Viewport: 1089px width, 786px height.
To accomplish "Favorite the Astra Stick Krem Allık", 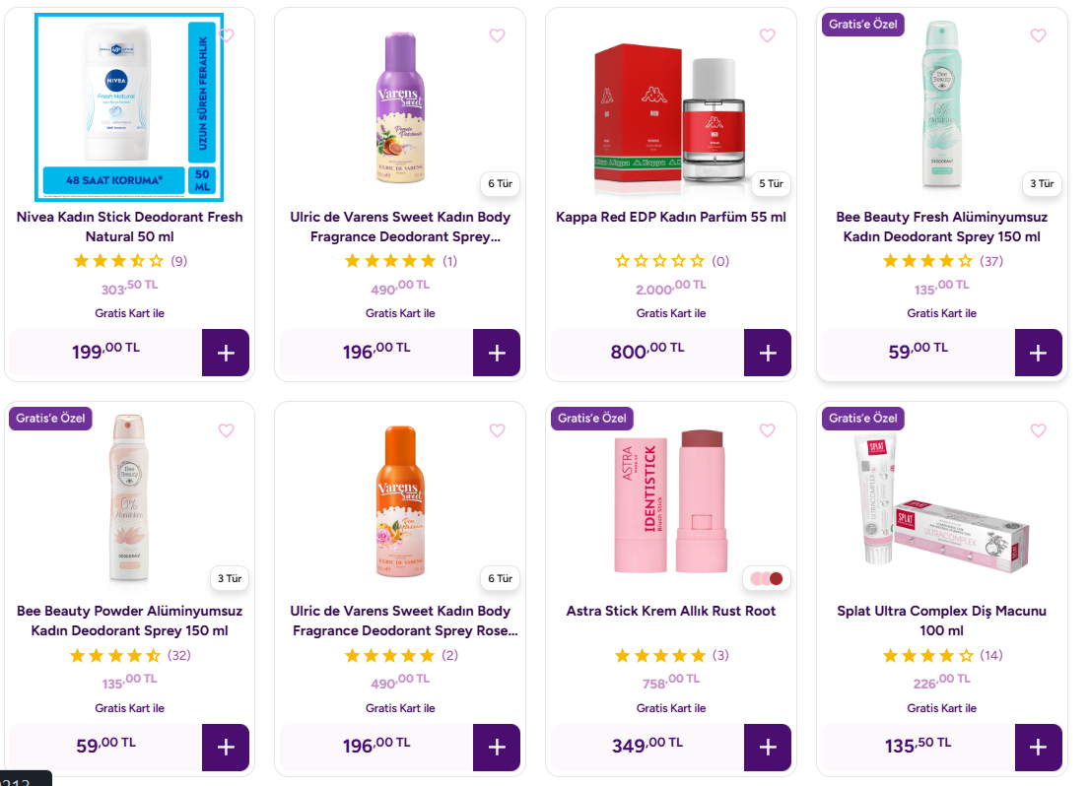I will click(768, 430).
